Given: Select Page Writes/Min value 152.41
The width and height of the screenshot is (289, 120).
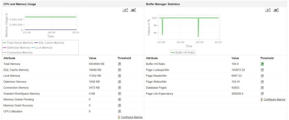Looking at the screenshot, I should click(x=236, y=82).
